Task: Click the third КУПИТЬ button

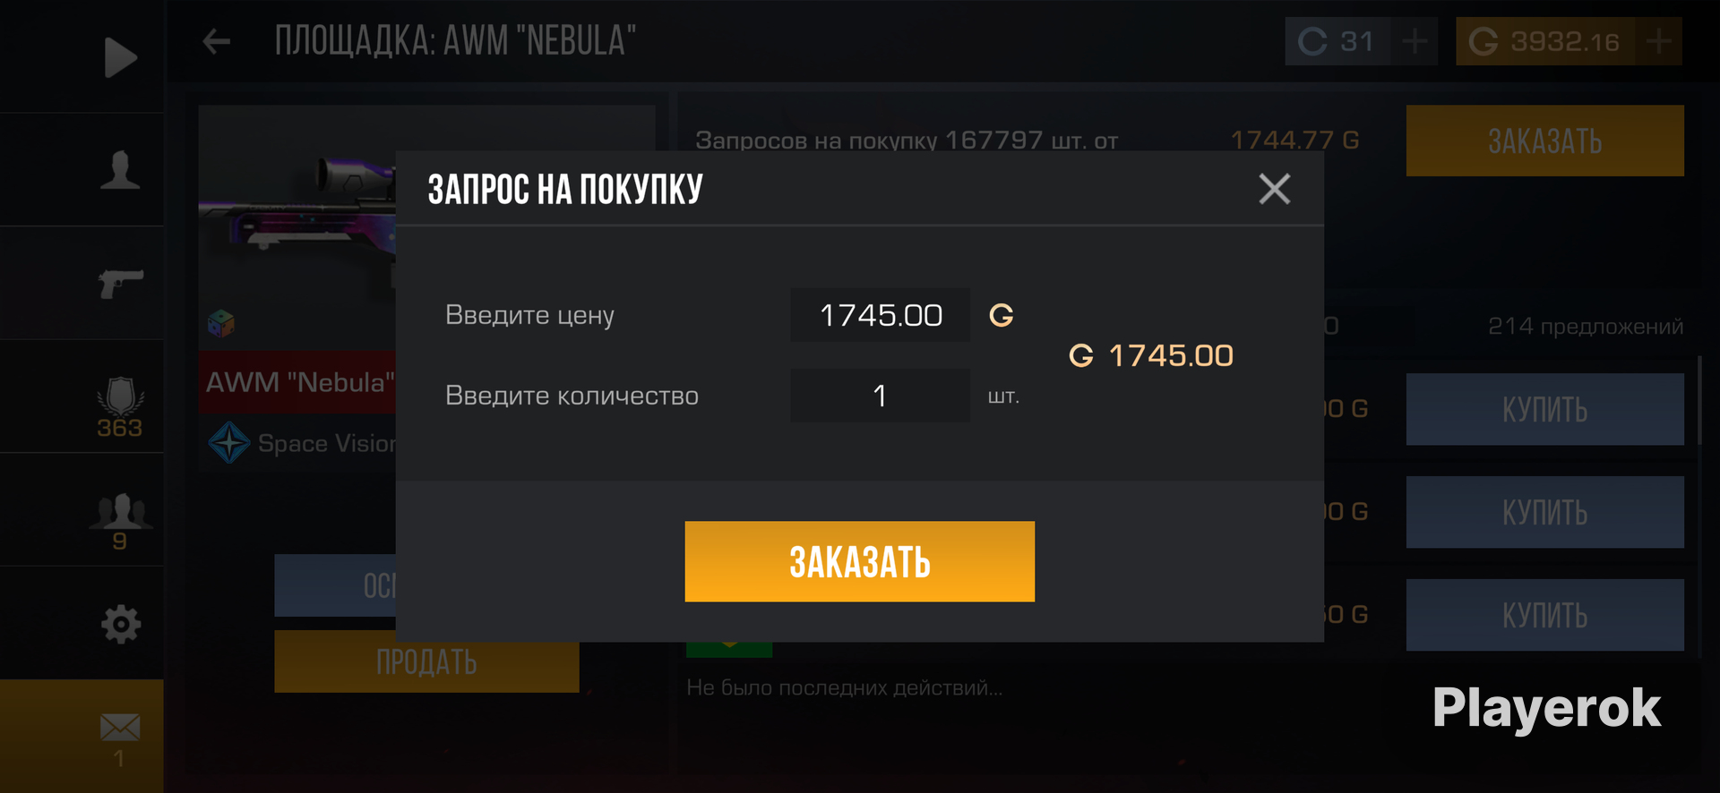Action: pyautogui.click(x=1544, y=615)
